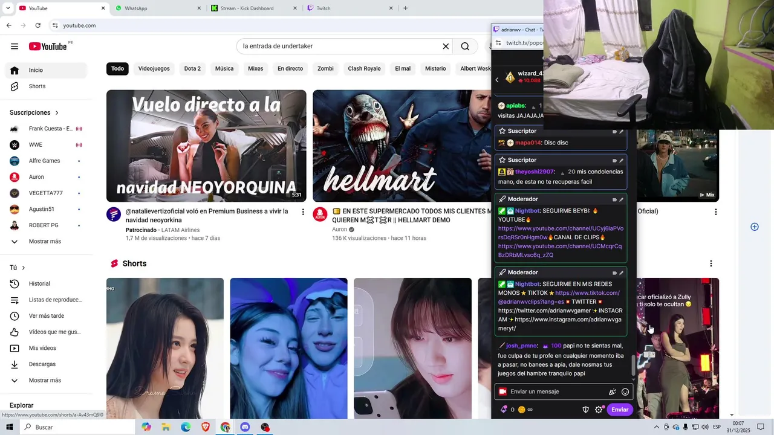Switch to WhatsApp browser tab
Screen dimensions: 774x435
point(159,8)
